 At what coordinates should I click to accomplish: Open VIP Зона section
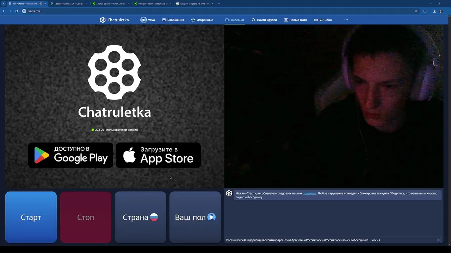(323, 20)
